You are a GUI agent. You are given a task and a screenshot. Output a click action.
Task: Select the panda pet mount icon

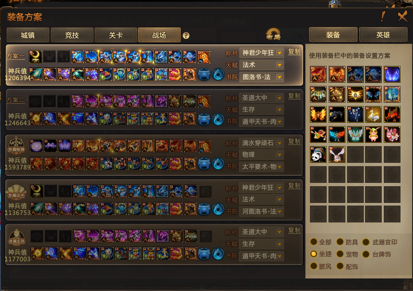[x=318, y=154]
